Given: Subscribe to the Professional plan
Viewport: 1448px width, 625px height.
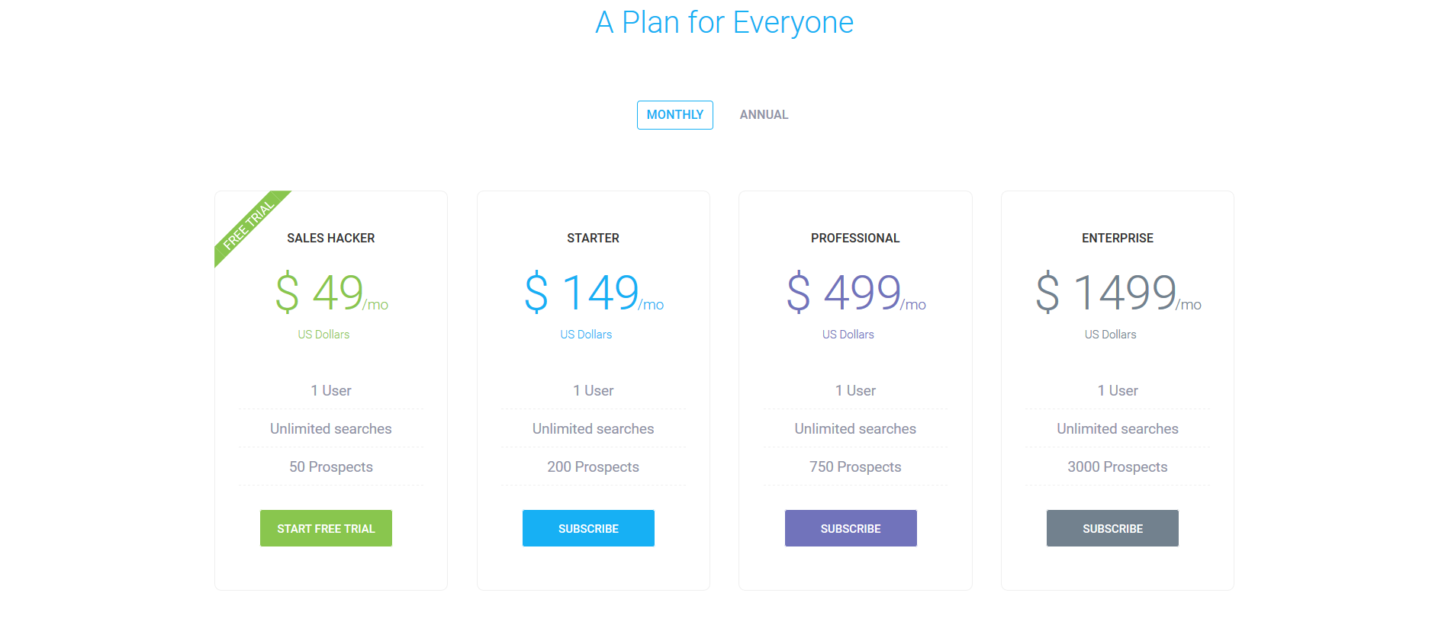Looking at the screenshot, I should 851,528.
